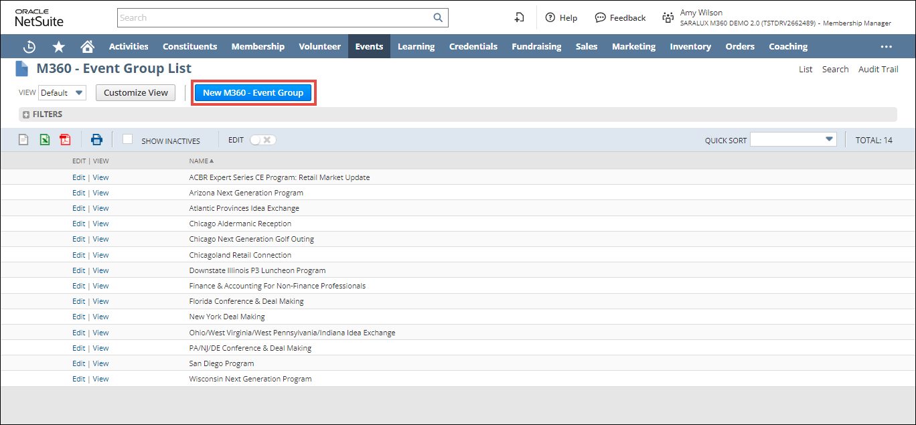Viewport: 916px width, 425px height.
Task: Toggle the inline Edit switch
Action: click(x=262, y=140)
